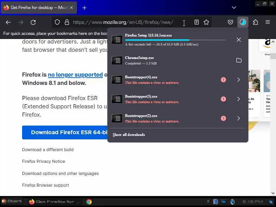Open the downloads toolbar button

click(x=243, y=22)
